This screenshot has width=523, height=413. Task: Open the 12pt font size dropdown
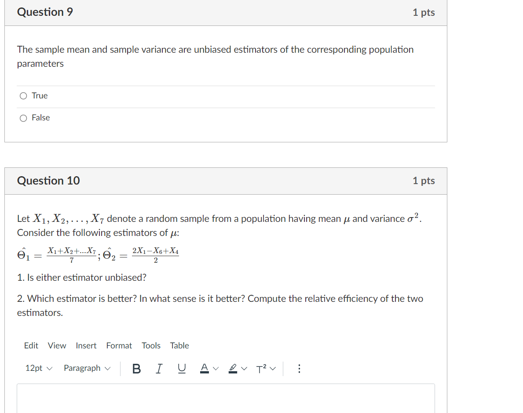click(38, 368)
